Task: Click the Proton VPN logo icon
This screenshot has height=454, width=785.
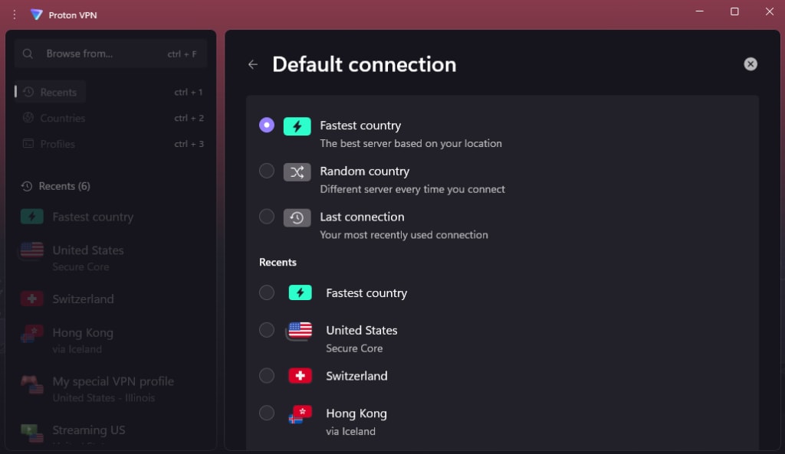Action: (36, 15)
